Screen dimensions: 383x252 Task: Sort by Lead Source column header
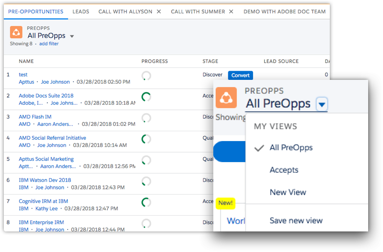point(281,61)
